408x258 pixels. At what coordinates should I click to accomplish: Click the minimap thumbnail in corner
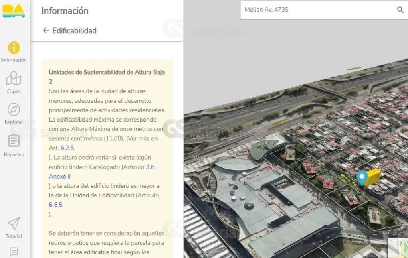(x=398, y=248)
